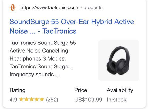Click the 'Availability' column heading
149x109 pixels.
tap(120, 90)
